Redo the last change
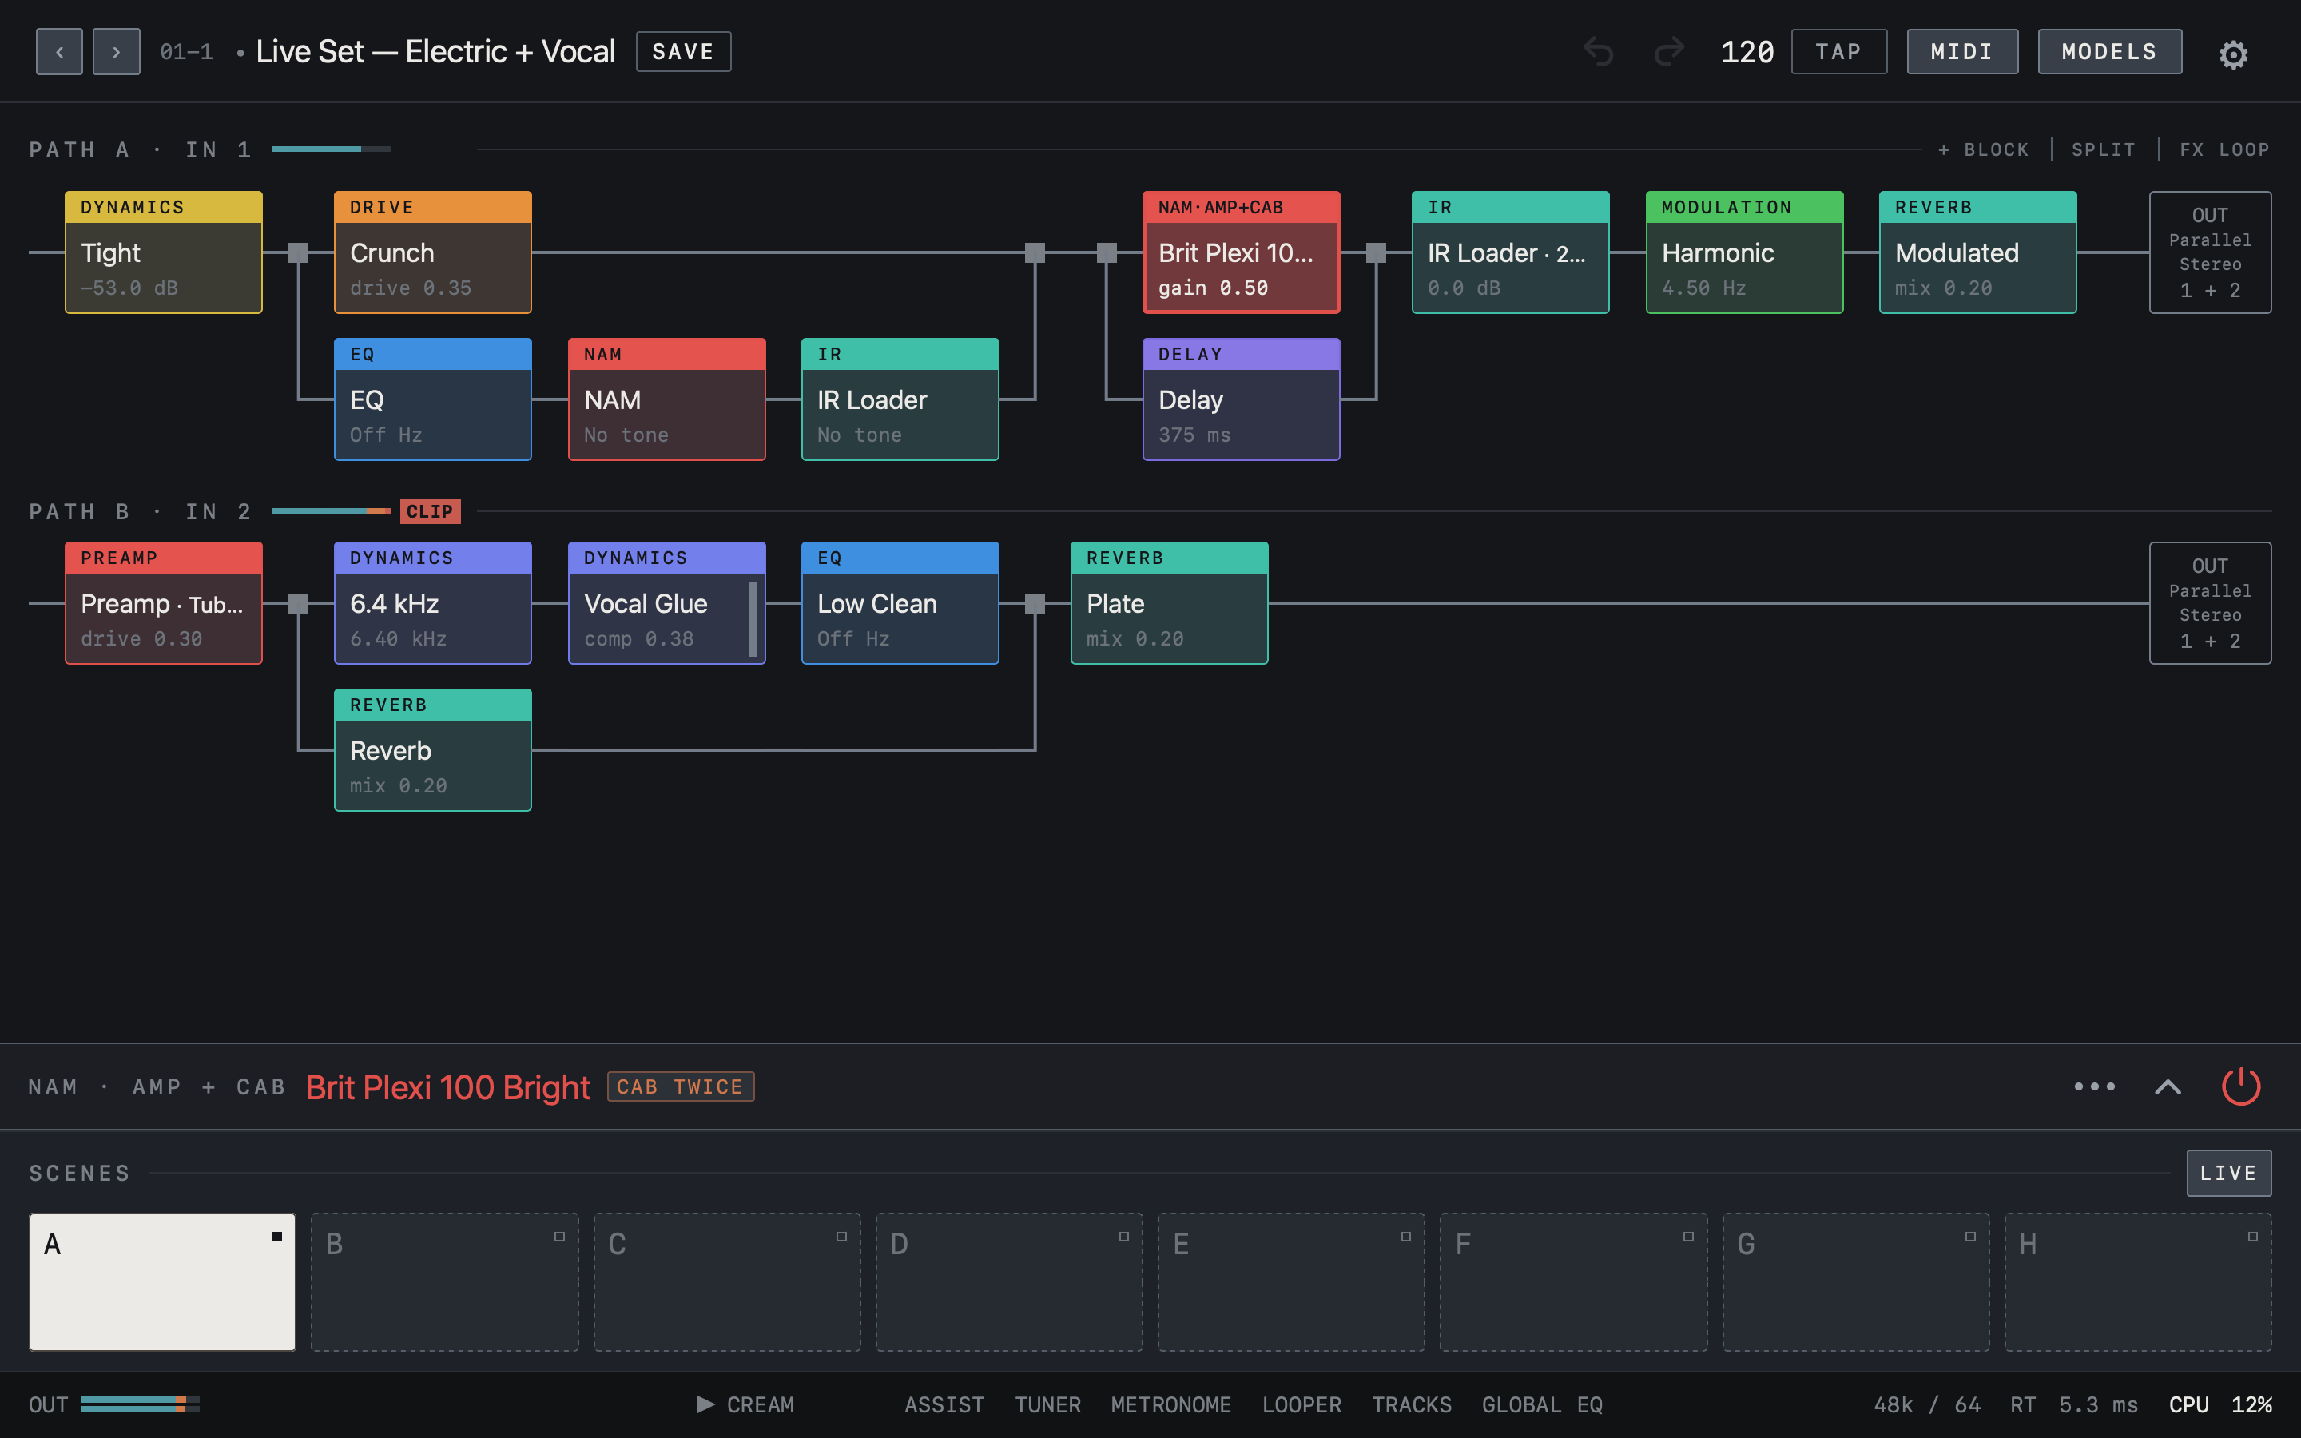This screenshot has width=2301, height=1438. [1669, 51]
